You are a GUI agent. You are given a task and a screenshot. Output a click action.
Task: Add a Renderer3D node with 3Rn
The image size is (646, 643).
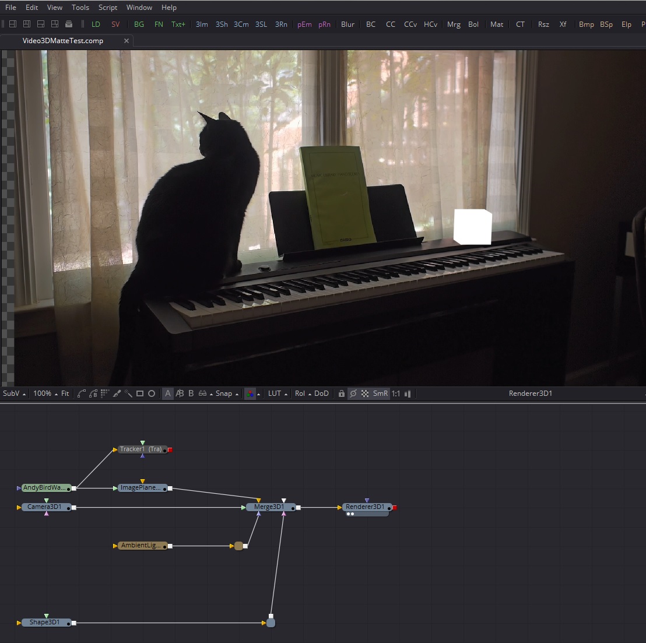(281, 24)
